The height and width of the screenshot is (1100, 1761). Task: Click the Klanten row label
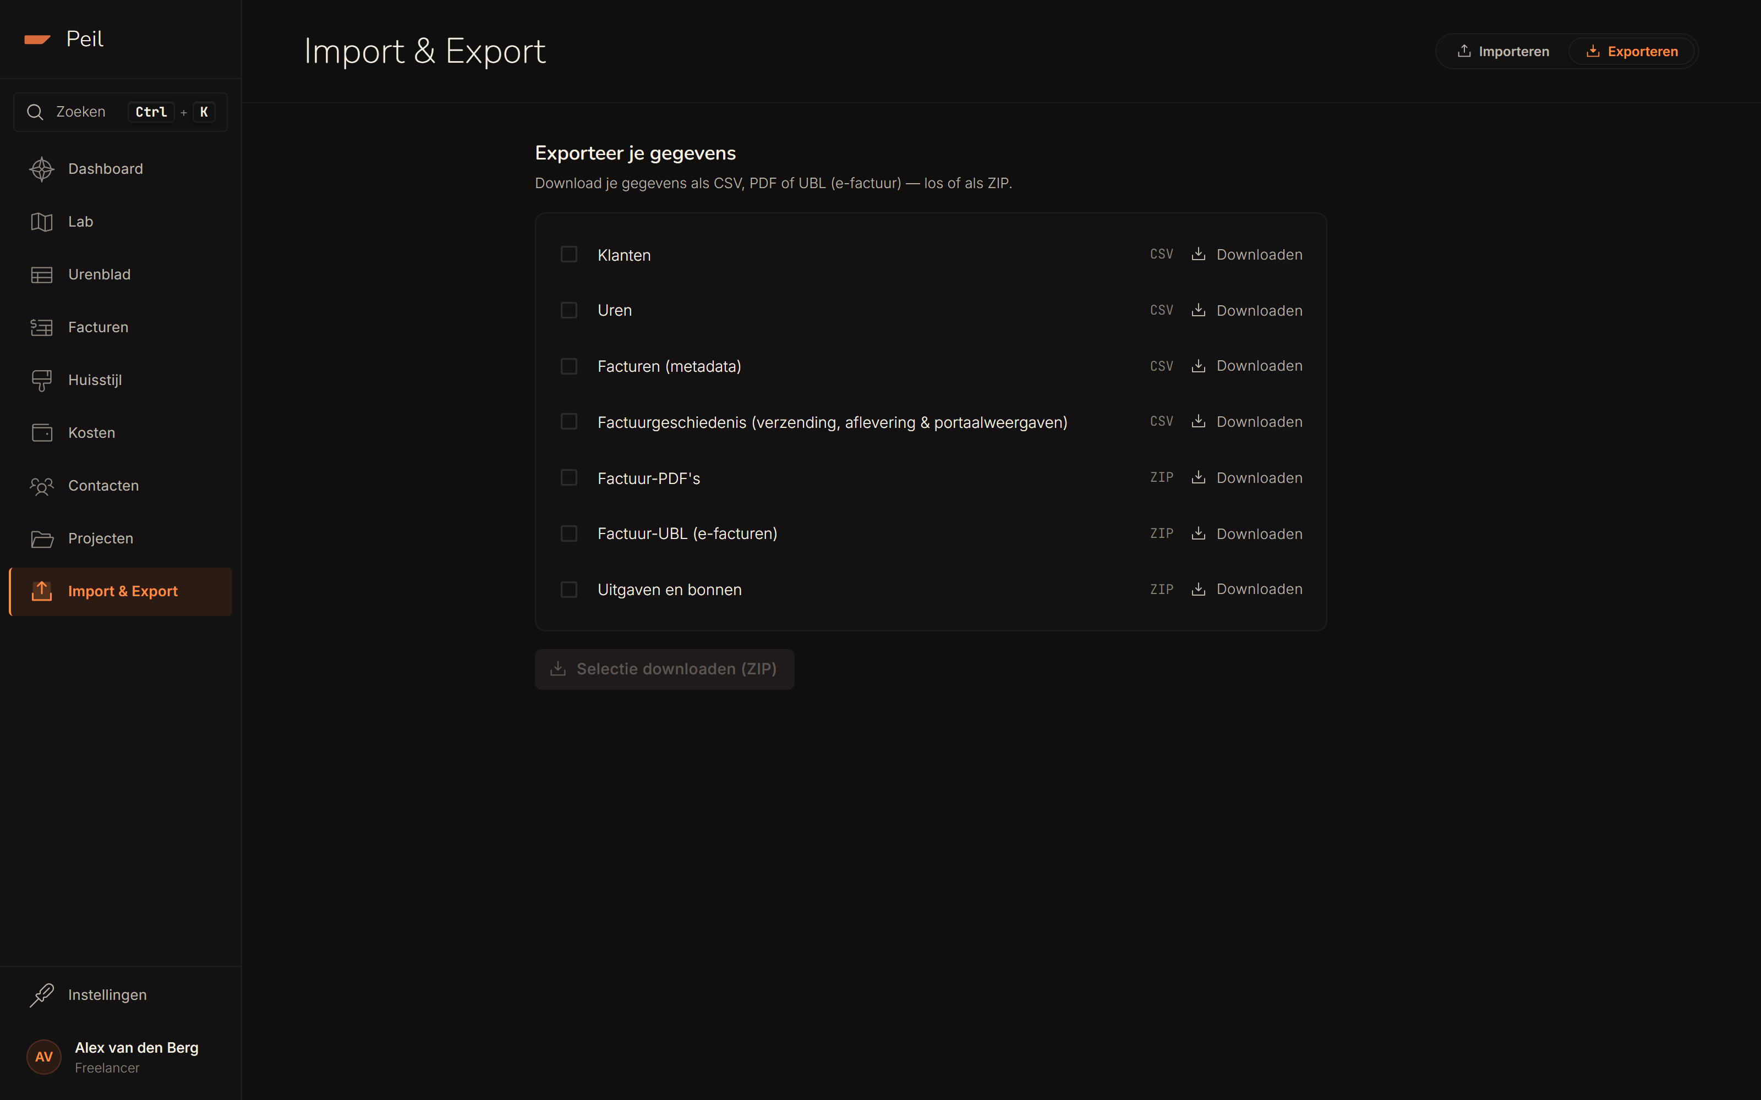tap(624, 255)
